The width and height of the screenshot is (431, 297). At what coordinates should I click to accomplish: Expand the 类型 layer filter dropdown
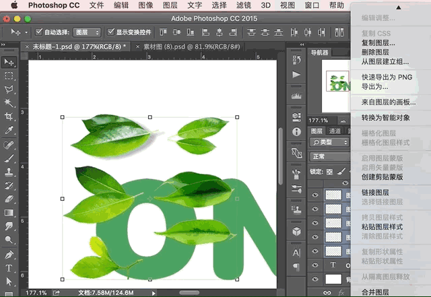(330, 142)
